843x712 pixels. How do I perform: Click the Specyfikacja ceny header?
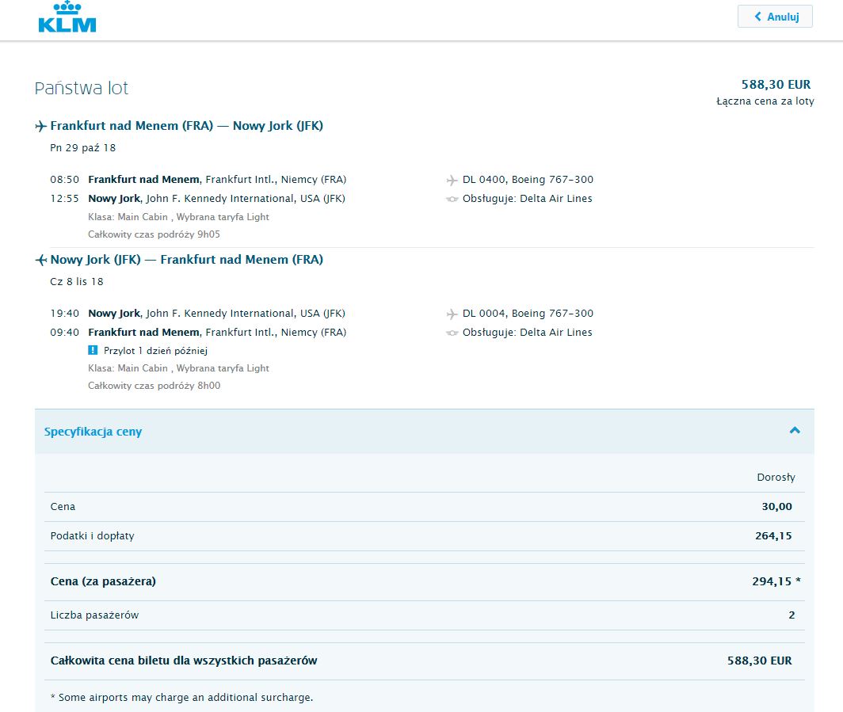424,432
